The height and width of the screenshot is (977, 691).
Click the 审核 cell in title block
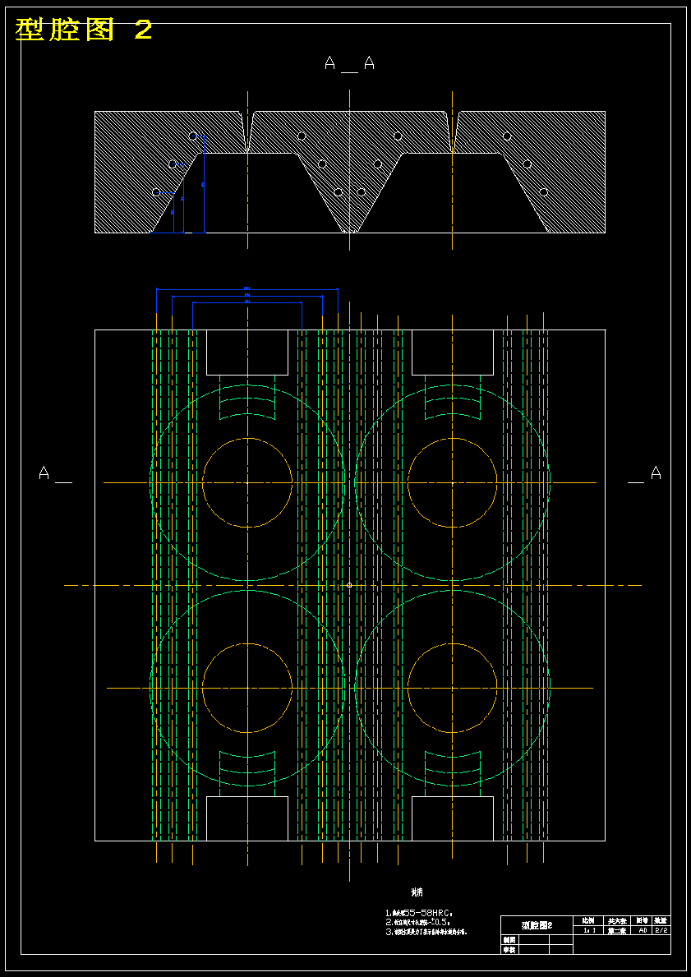pos(509,949)
